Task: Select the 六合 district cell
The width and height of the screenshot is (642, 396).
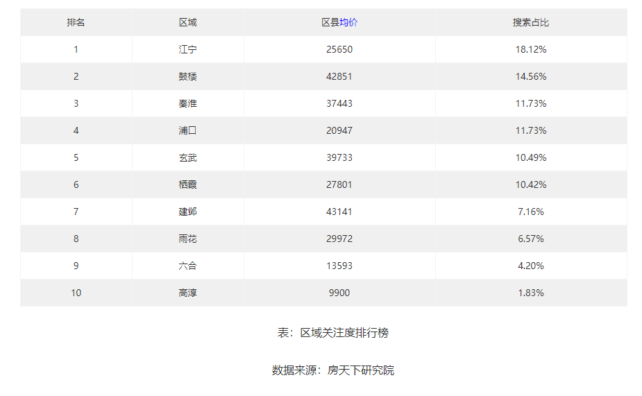Action: click(188, 266)
